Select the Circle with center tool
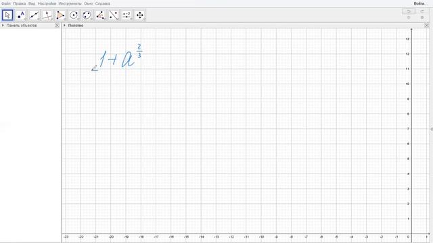 pyautogui.click(x=74, y=15)
